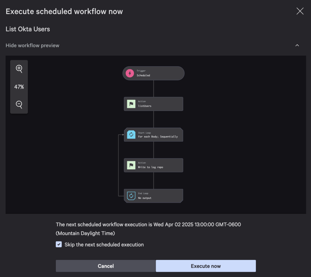Close the Execute scheduled workflow dialog
311x277 pixels.
click(300, 12)
